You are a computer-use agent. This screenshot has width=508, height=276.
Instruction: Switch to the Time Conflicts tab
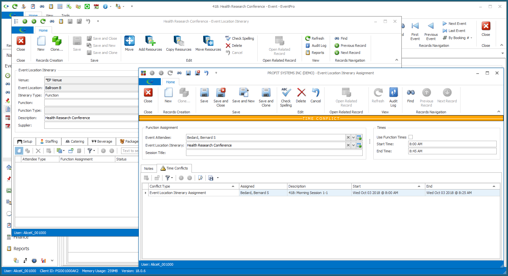coord(174,168)
